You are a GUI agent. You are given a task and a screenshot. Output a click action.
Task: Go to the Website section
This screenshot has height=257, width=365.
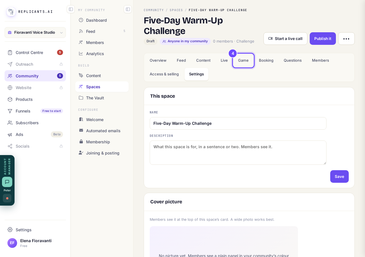(35, 88)
